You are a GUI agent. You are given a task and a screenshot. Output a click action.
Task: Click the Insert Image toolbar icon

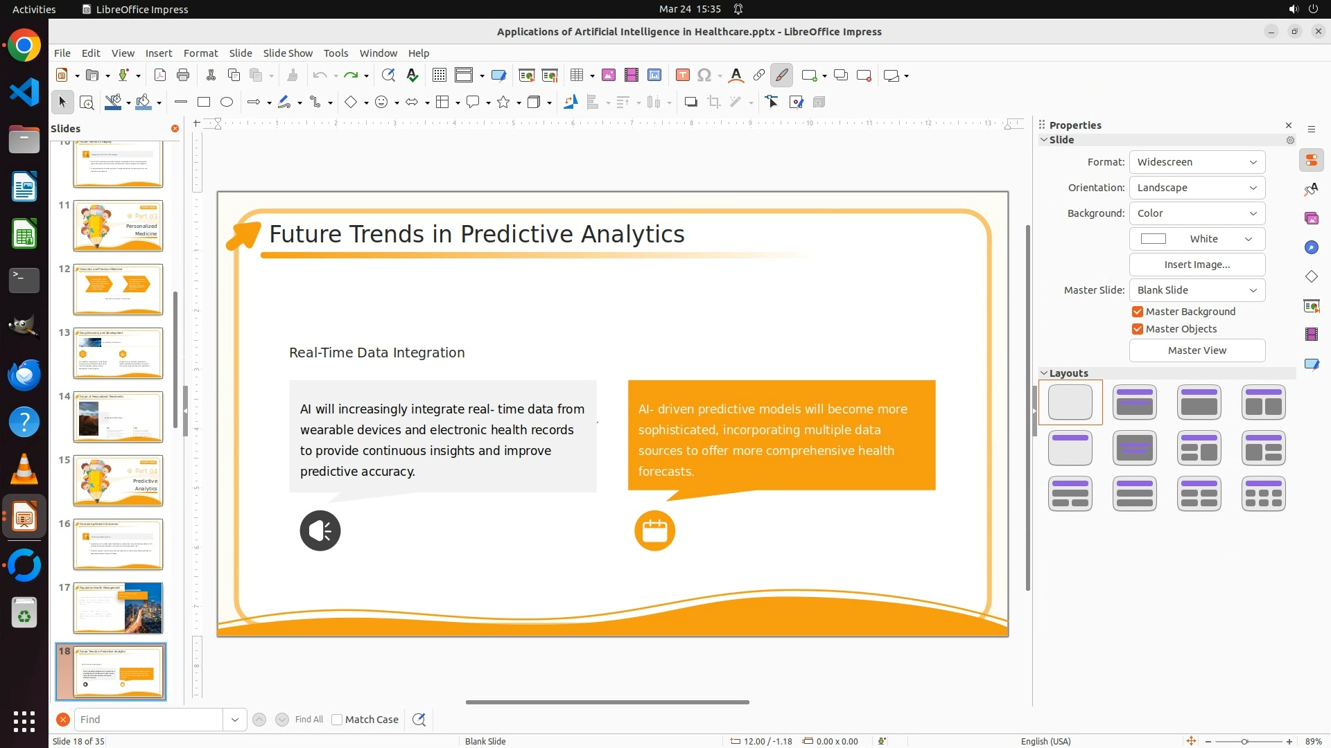[609, 75]
